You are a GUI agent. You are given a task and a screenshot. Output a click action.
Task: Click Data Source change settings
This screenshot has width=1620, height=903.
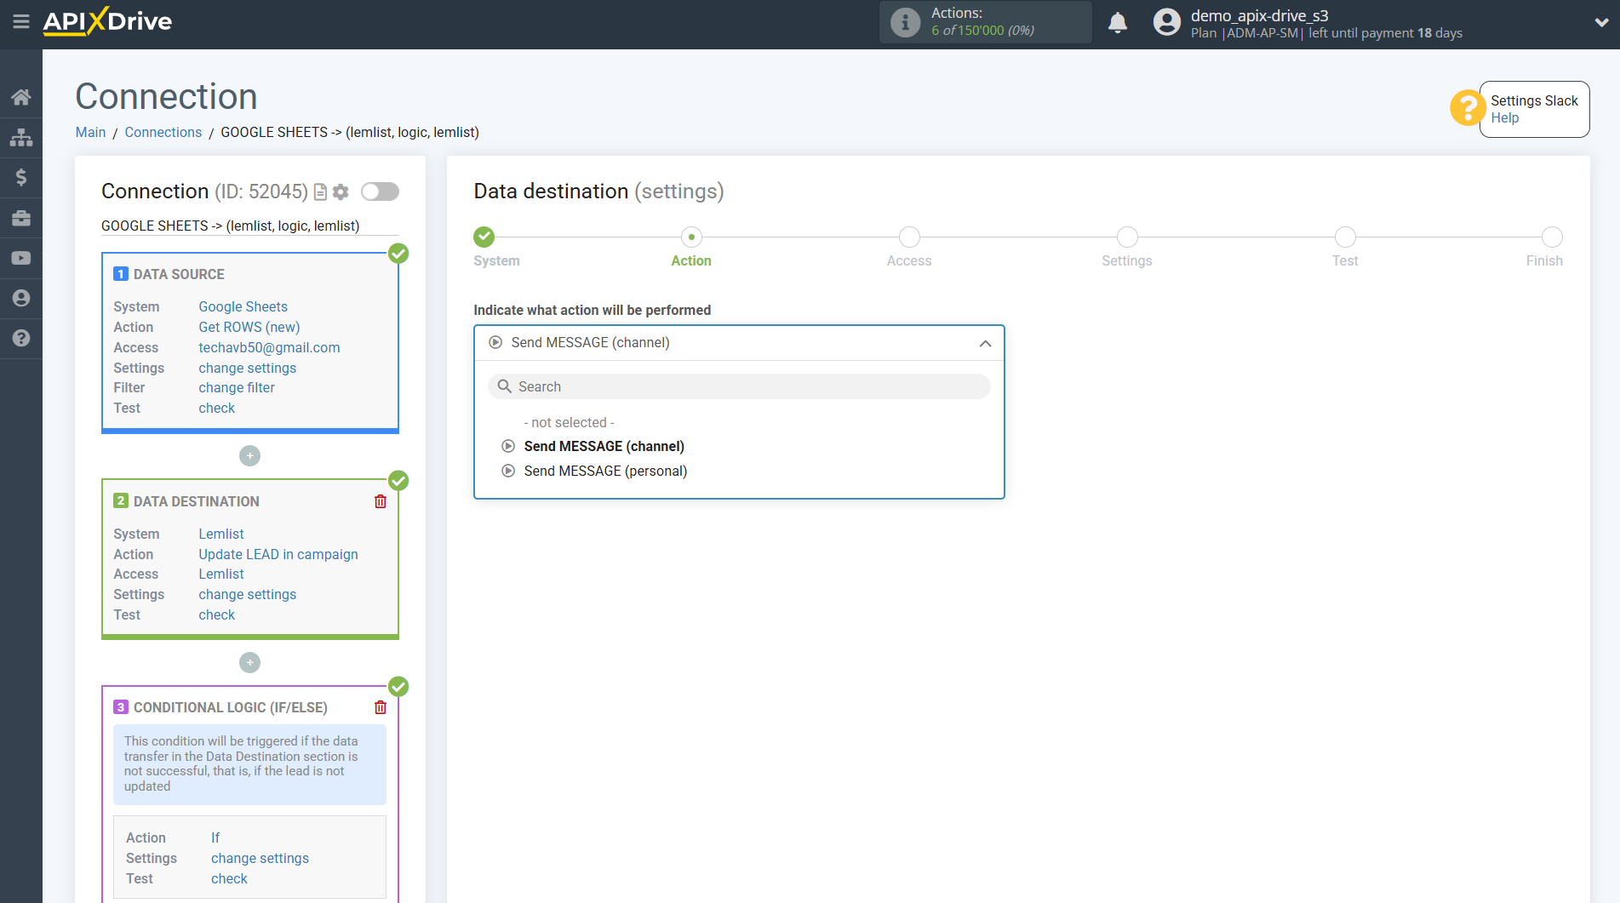pos(247,368)
